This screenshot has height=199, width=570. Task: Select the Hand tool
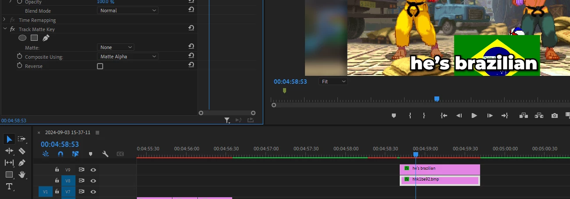pyautogui.click(x=22, y=174)
